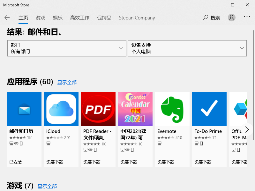Open the iCloud app tile icon
Viewport: 255px width, 191px height.
(x=61, y=109)
